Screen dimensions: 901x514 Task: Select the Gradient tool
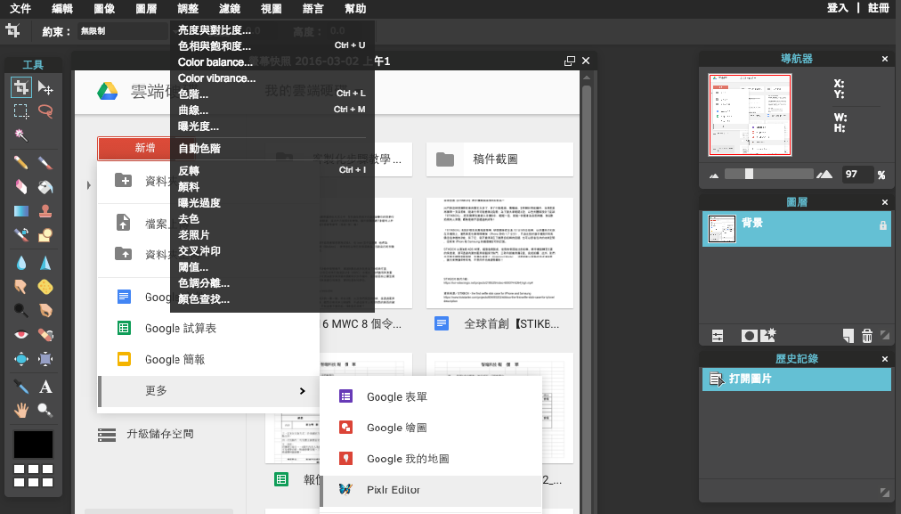coord(21,211)
